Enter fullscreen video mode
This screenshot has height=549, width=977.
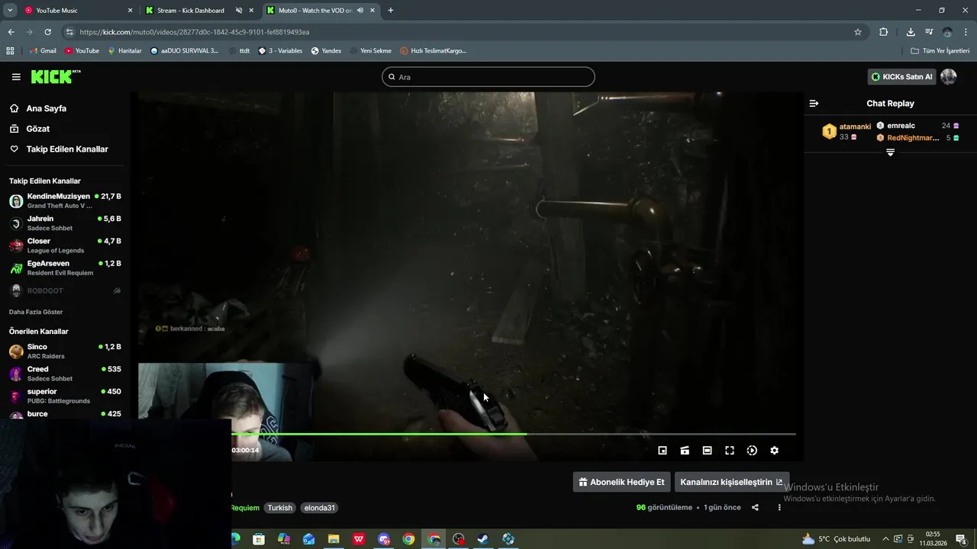tap(730, 451)
